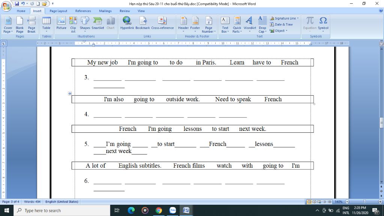384x216 pixels.
Task: Click the Redo icon in quick access toolbar
Action: coord(32,4)
